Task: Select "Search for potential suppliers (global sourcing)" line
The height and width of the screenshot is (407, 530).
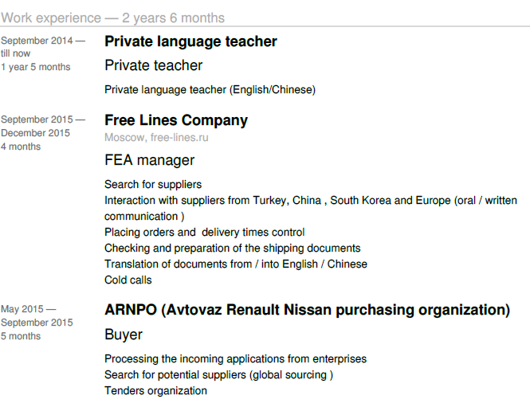Action: pyautogui.click(x=218, y=374)
